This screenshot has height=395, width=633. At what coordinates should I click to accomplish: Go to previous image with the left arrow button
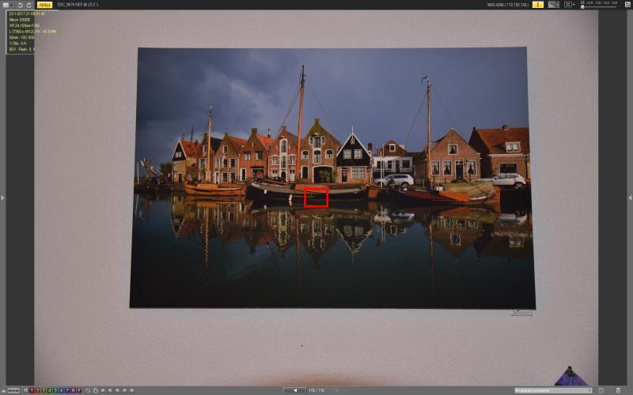coord(294,390)
